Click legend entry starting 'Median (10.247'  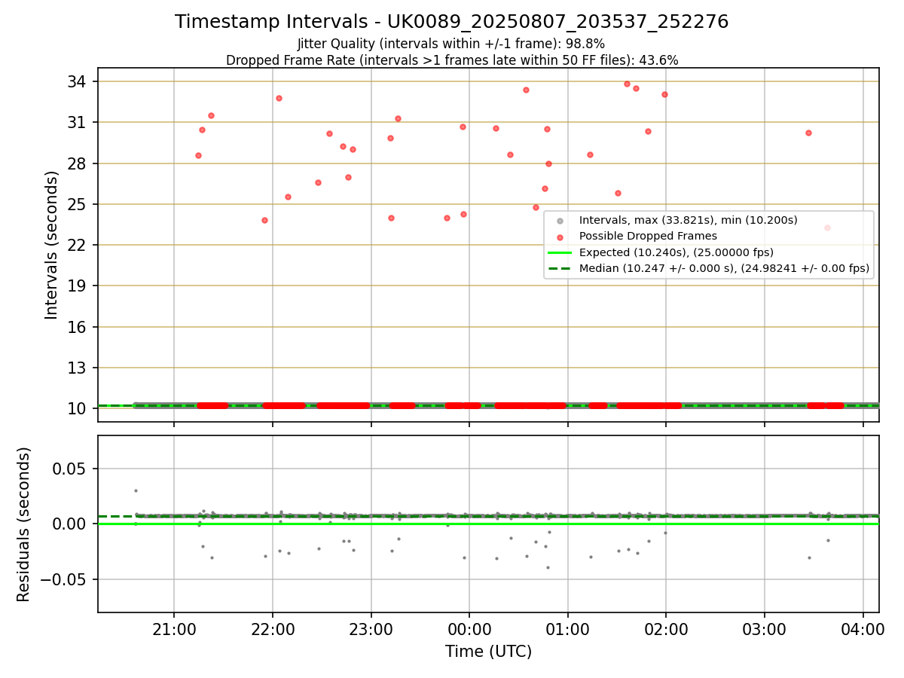(x=724, y=267)
